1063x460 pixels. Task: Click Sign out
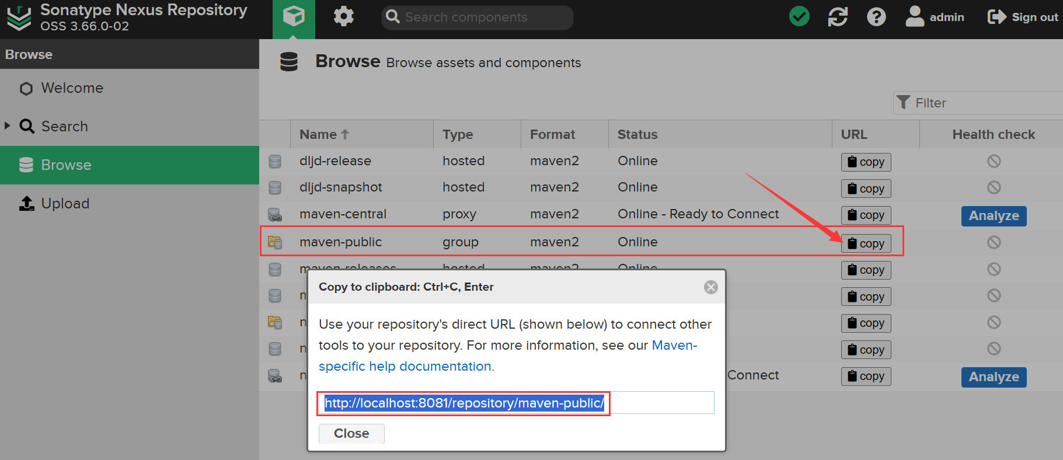[1023, 17]
